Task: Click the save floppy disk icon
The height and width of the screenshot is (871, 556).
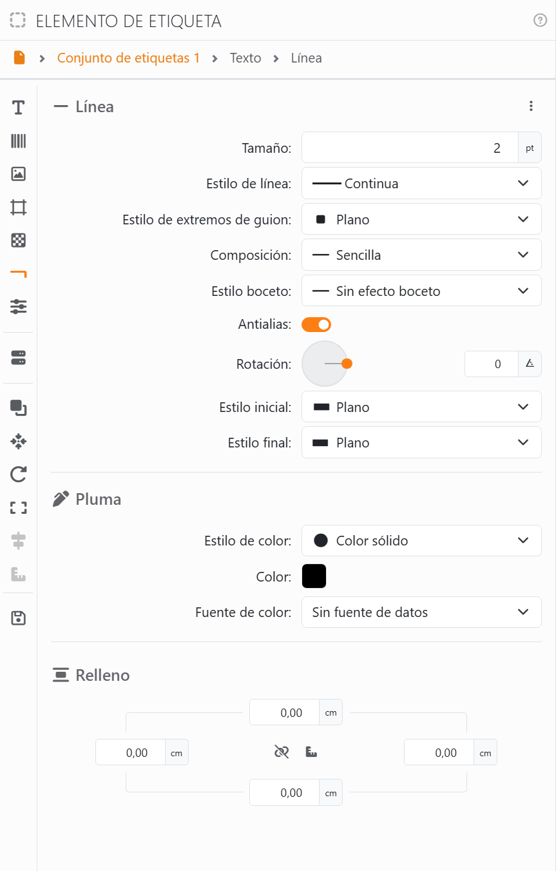Action: [x=18, y=618]
